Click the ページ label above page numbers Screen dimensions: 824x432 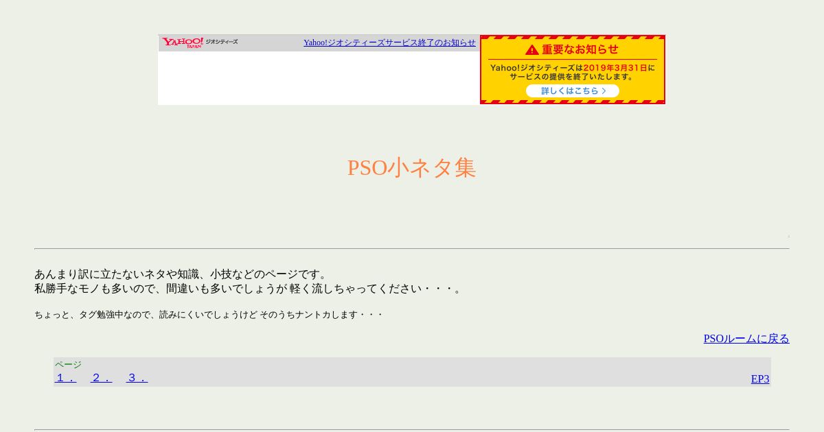pyautogui.click(x=68, y=364)
